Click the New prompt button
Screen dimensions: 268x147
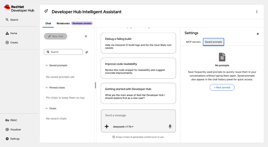(x=222, y=87)
